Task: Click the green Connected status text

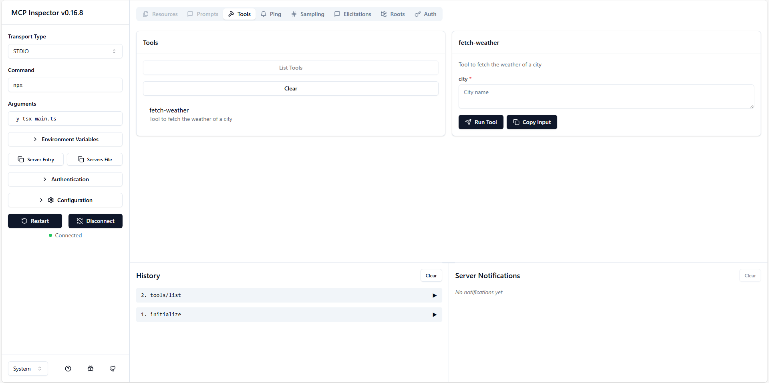Action: click(68, 235)
